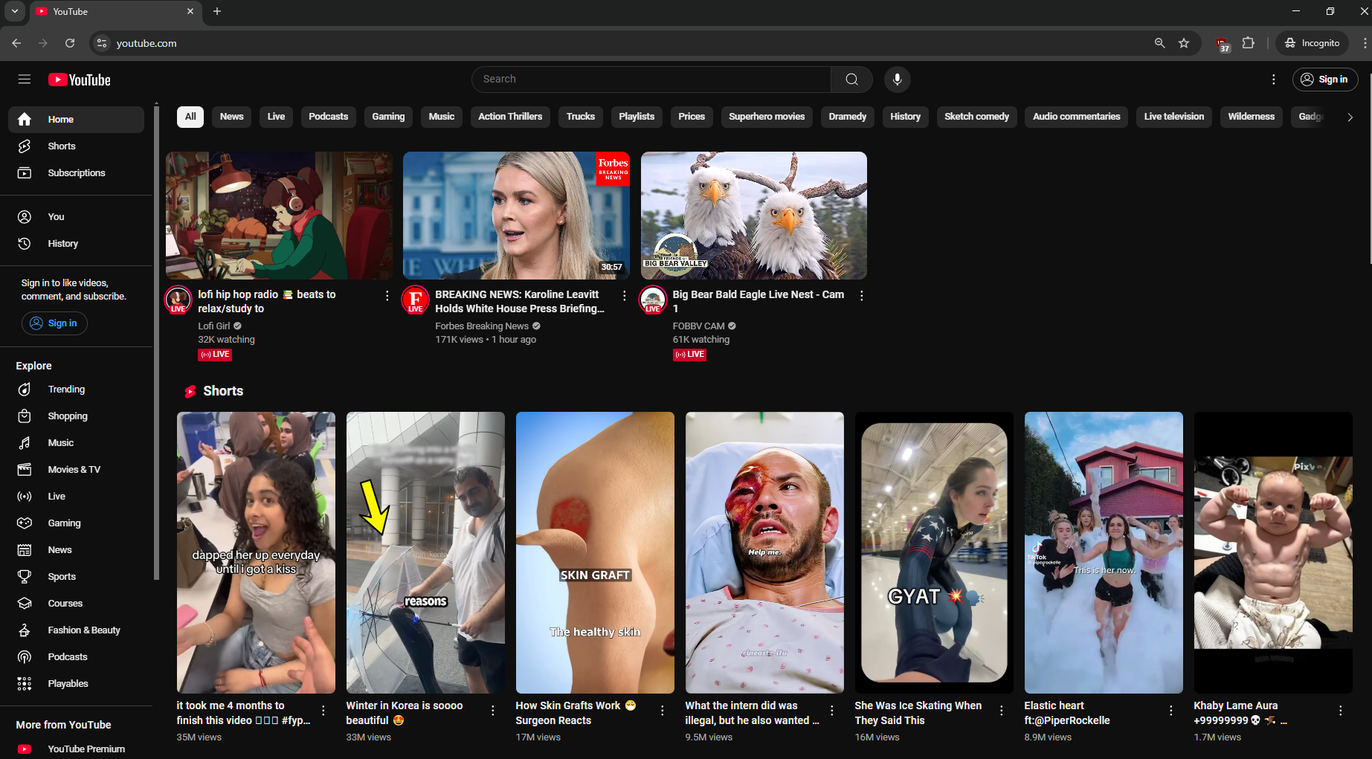Click the Search input field
Viewport: 1372px width, 759px height.
[x=651, y=80]
